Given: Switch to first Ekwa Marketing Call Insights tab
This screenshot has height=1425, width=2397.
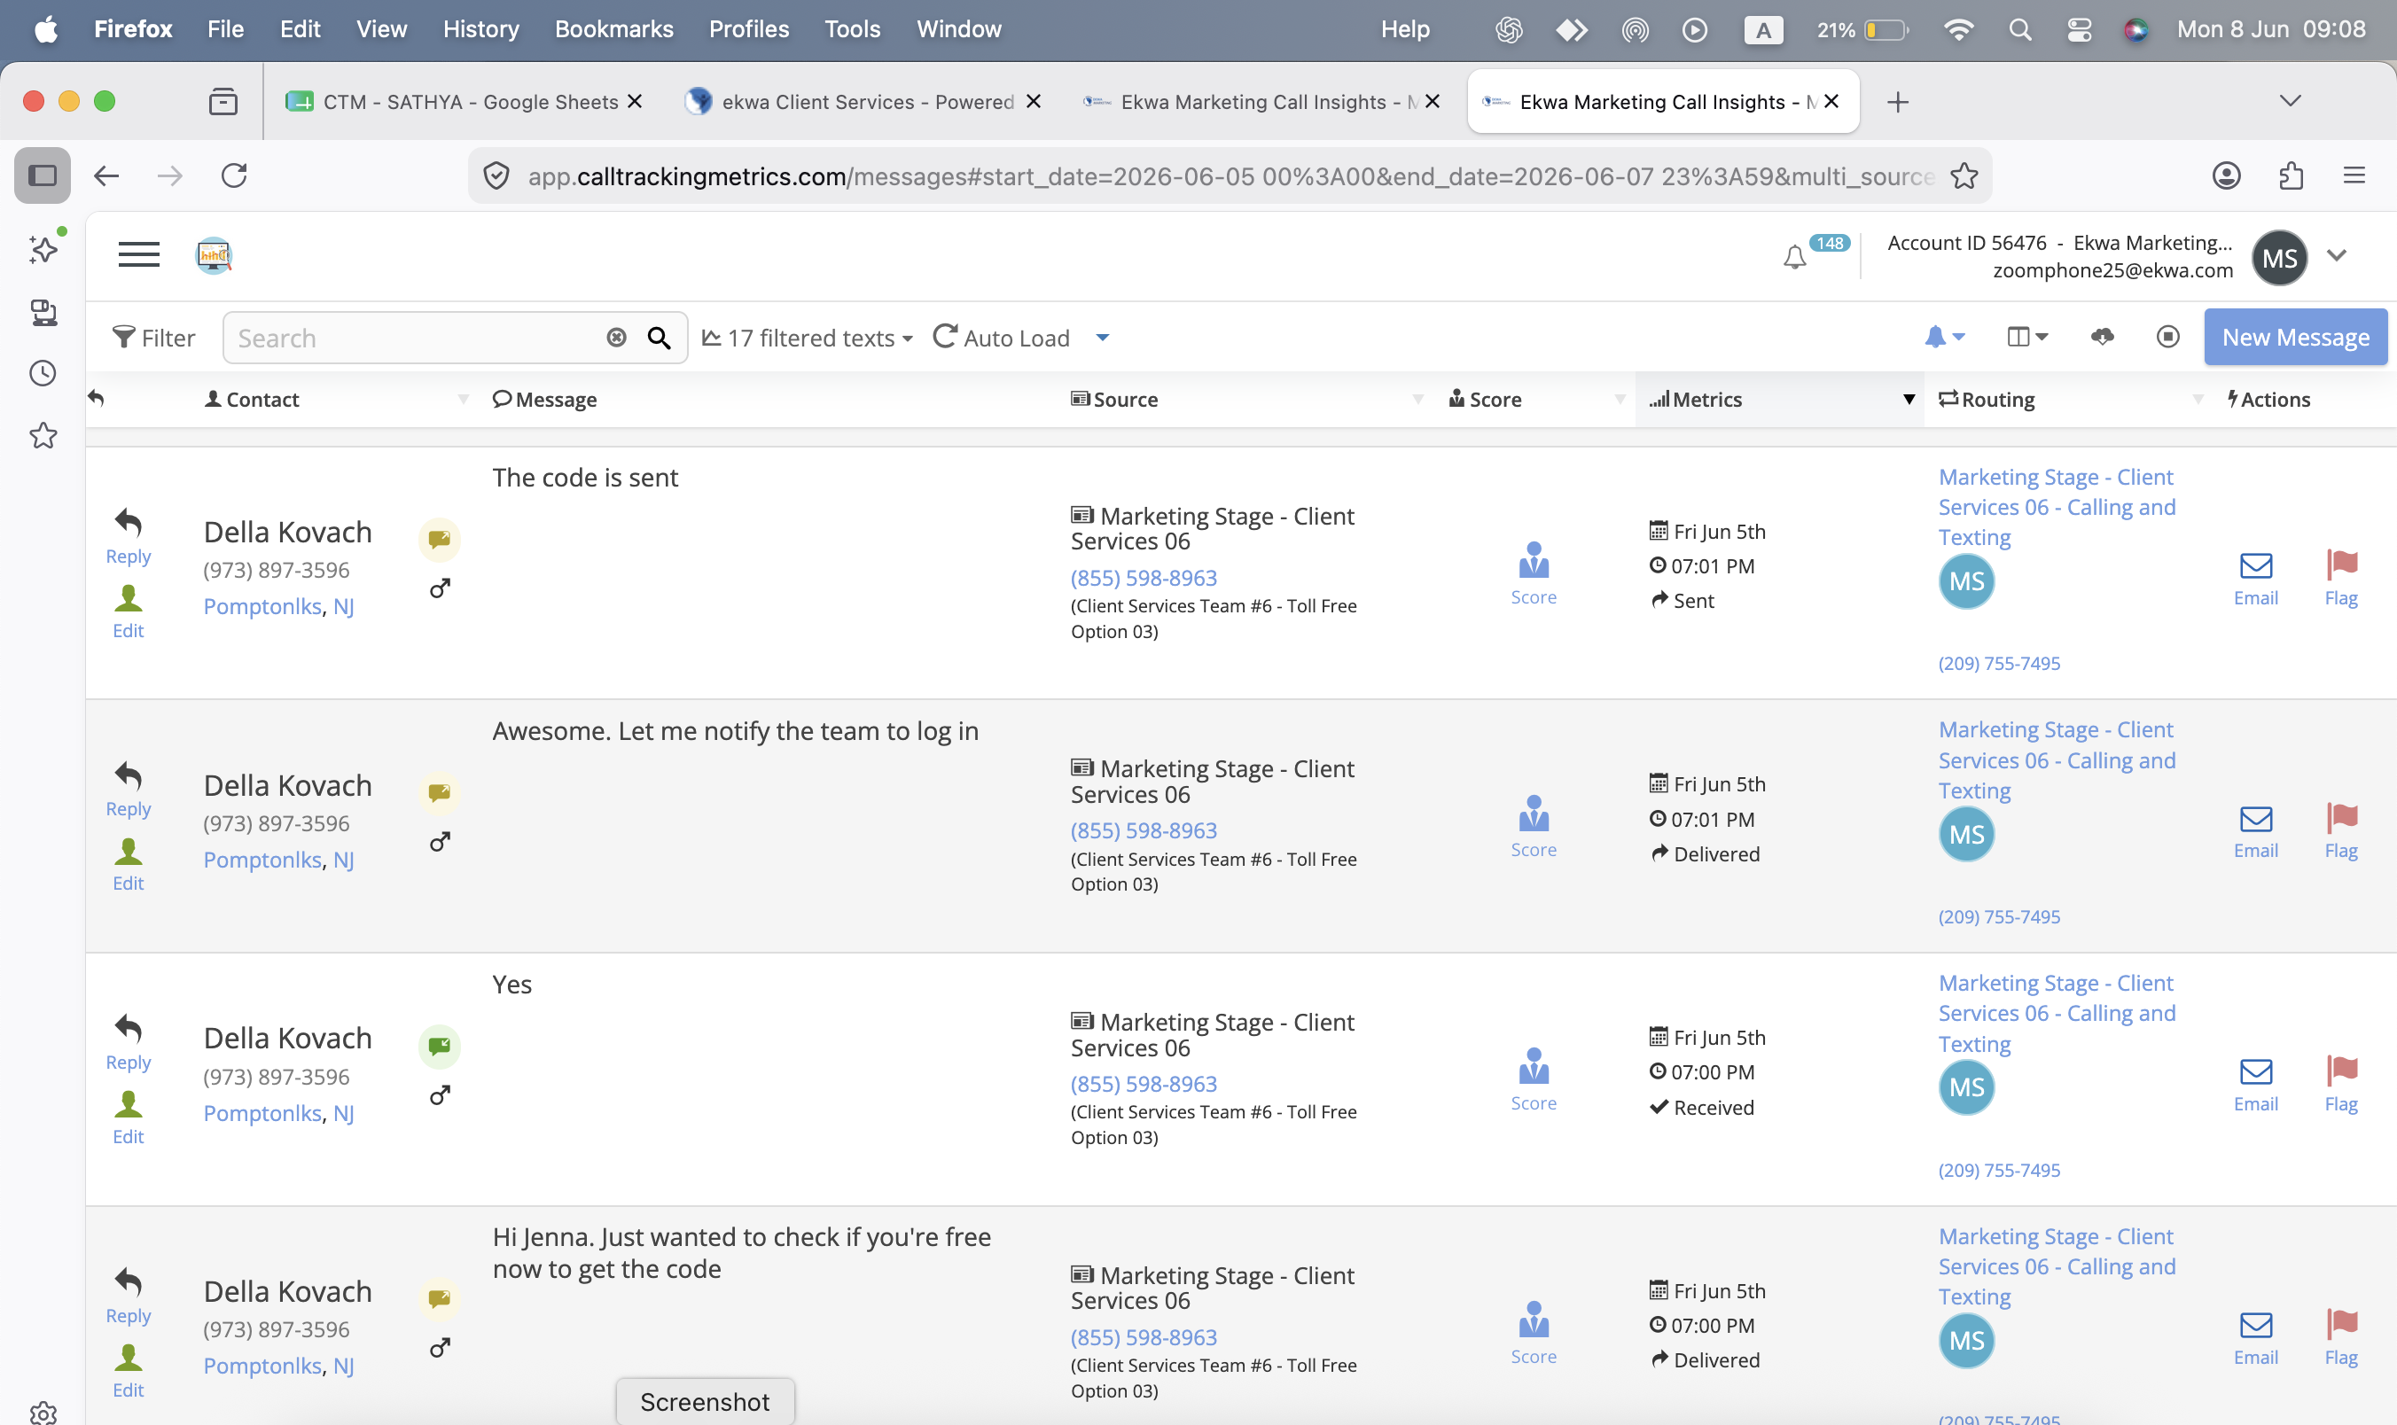Looking at the screenshot, I should pyautogui.click(x=1261, y=102).
